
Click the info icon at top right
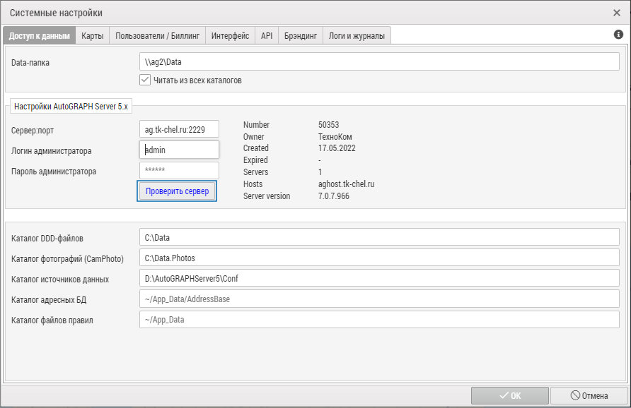click(x=618, y=35)
